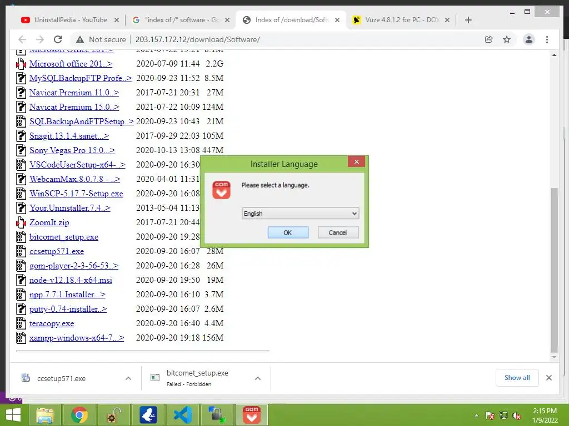Open Navicat.Premium.11.0.. link
569x426 pixels.
click(x=74, y=93)
